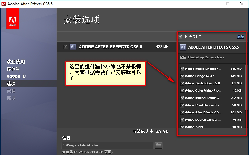Click the AE icon in the components panel header
Viewport: 249px width, 161px height.
click(x=183, y=47)
